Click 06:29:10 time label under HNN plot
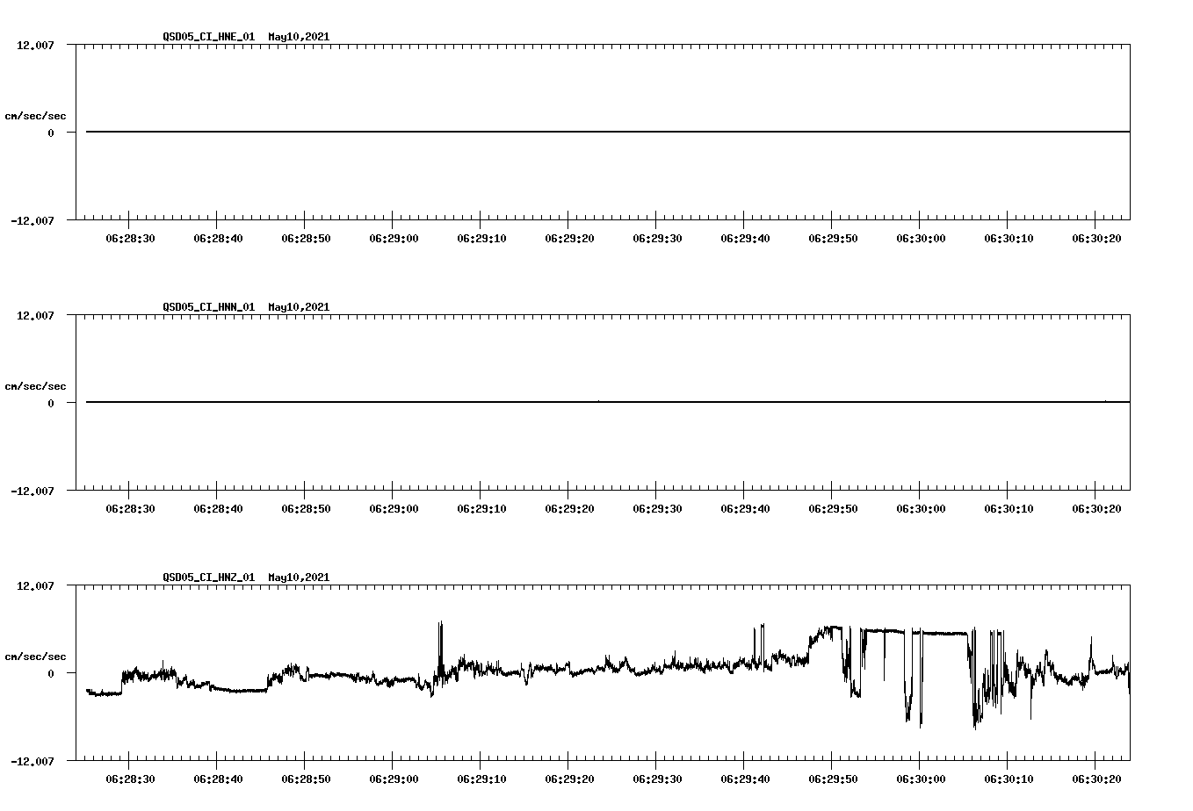Screen dimensions: 1193x811 point(481,508)
